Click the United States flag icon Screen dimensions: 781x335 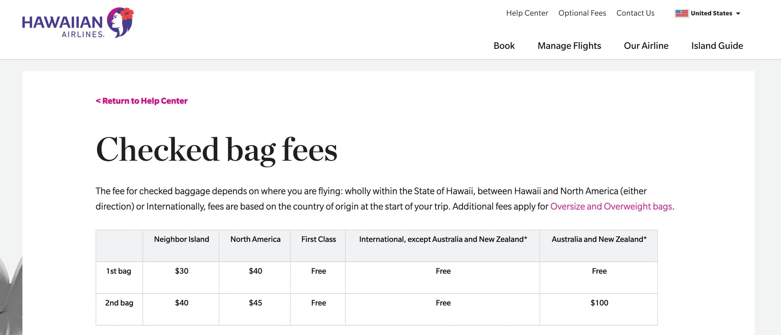(x=681, y=13)
